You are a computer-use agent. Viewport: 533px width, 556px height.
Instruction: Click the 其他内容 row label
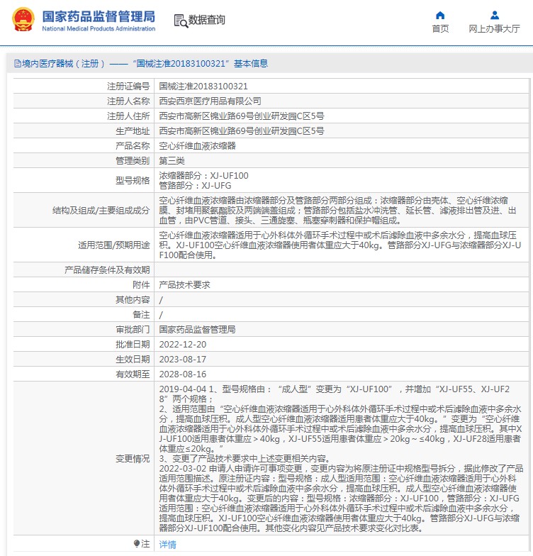click(x=133, y=299)
